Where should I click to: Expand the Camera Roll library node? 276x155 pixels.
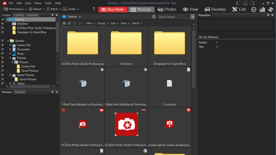click(10, 45)
